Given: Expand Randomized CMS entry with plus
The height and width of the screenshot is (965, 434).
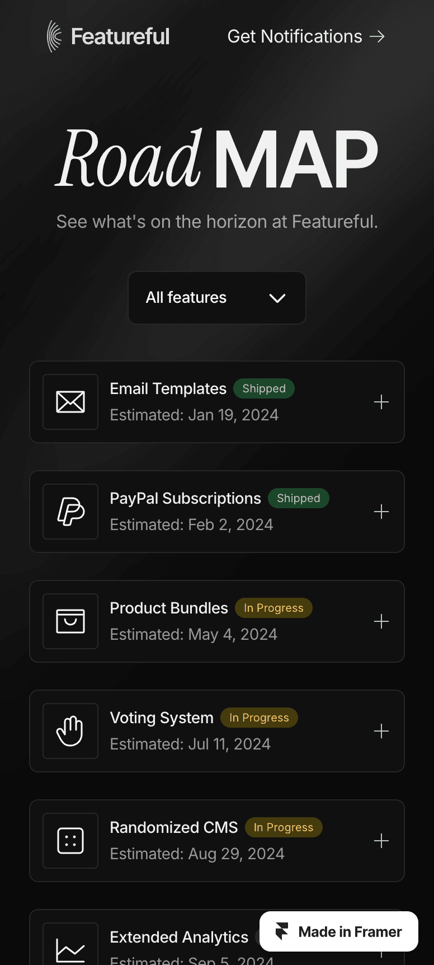Looking at the screenshot, I should (381, 841).
